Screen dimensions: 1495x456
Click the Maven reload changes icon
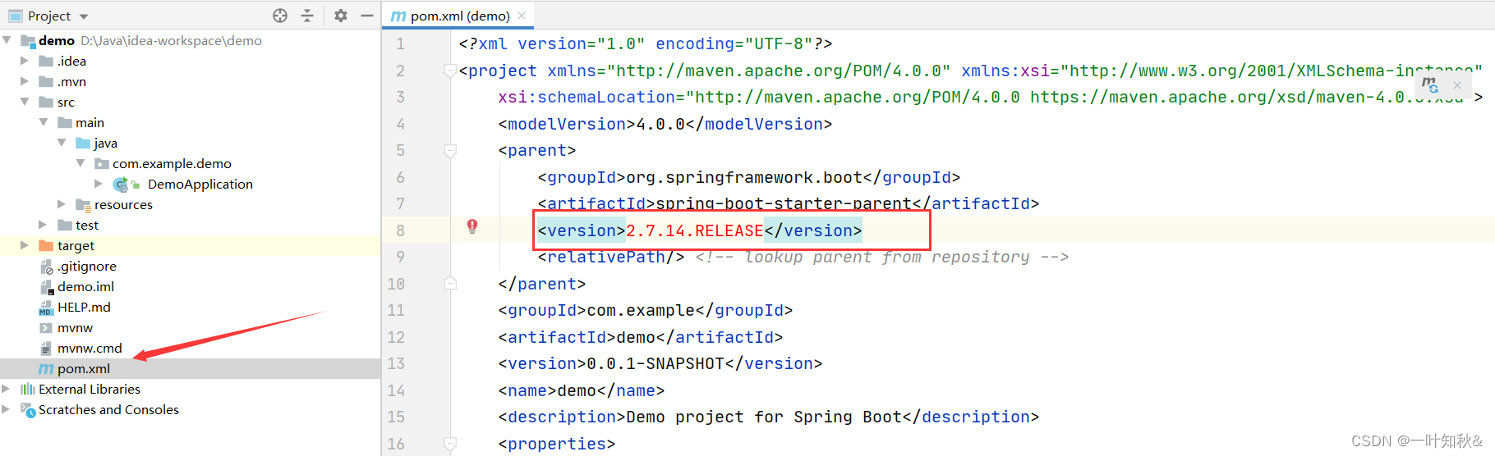click(x=1430, y=84)
